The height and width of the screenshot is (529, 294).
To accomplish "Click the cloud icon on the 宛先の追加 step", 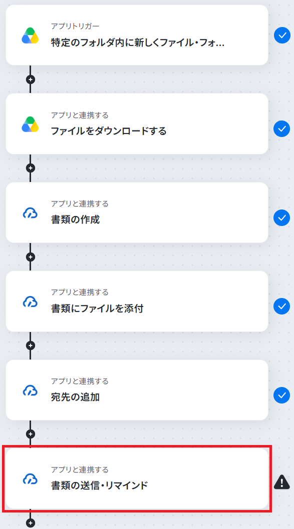I will [x=30, y=390].
